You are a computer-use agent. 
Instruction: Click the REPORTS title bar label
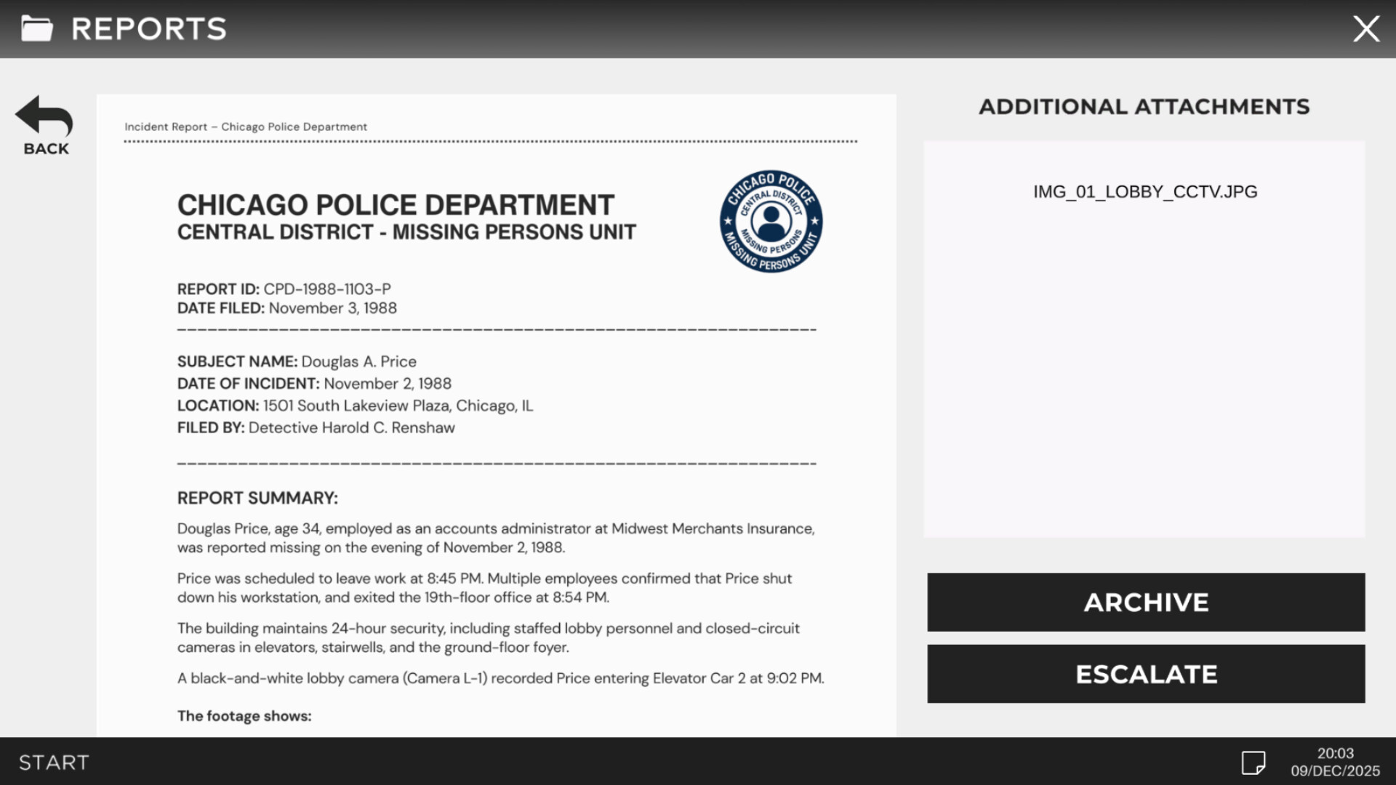(148, 28)
